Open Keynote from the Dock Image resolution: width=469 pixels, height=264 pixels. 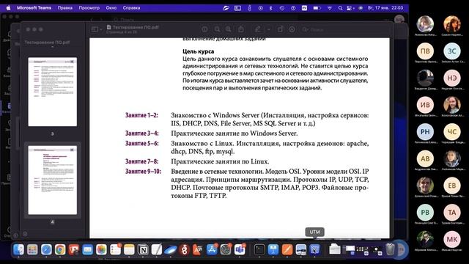tap(273, 249)
